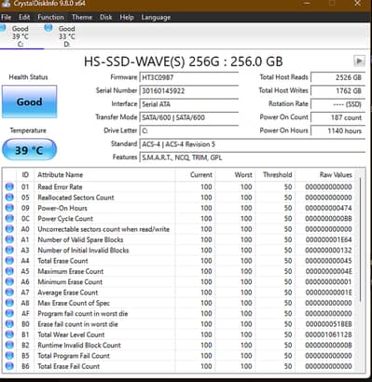
Task: Click the status icon for Total Erase Fail Count
Action: point(9,366)
